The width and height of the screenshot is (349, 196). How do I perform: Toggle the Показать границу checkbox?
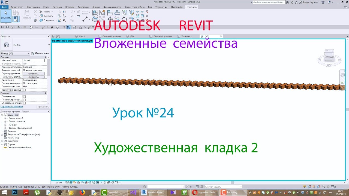24,100
